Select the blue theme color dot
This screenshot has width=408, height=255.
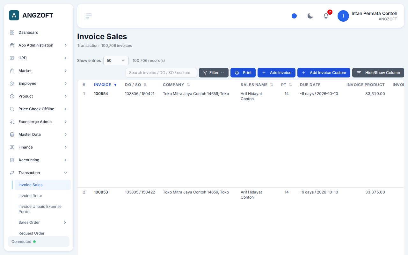[294, 16]
